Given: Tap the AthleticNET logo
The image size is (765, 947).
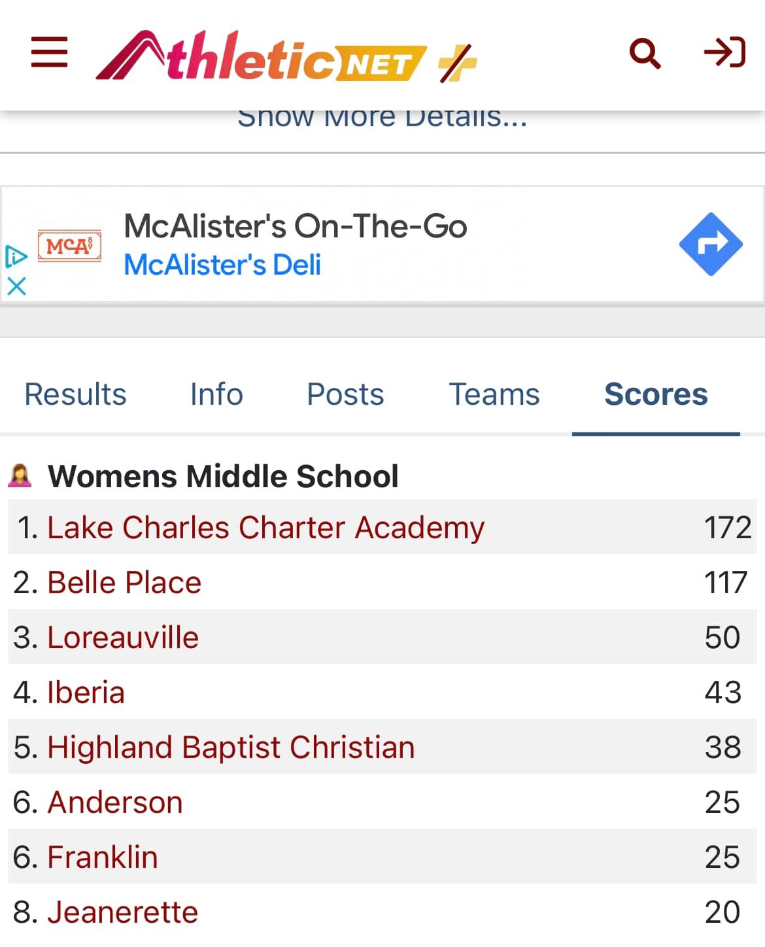Looking at the screenshot, I should tap(262, 57).
